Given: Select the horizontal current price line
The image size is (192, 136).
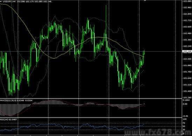Looking at the screenshot, I should [91, 51].
